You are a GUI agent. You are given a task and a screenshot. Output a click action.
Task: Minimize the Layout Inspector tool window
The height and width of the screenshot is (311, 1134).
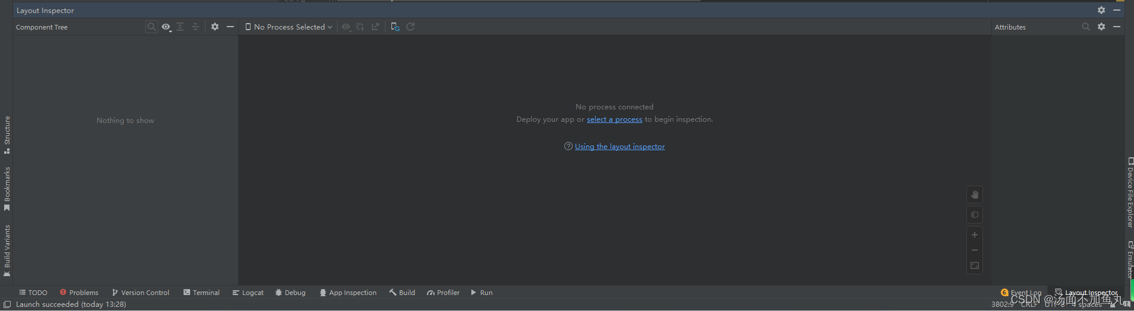coord(1117,10)
